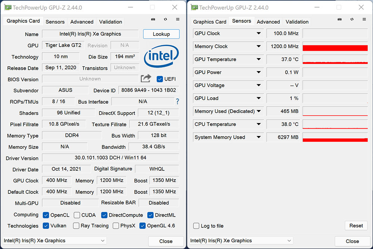This screenshot has height=249, width=373.
Task: Click the GPU-Z app icon in left title bar
Action: pyautogui.click(x=8, y=7)
